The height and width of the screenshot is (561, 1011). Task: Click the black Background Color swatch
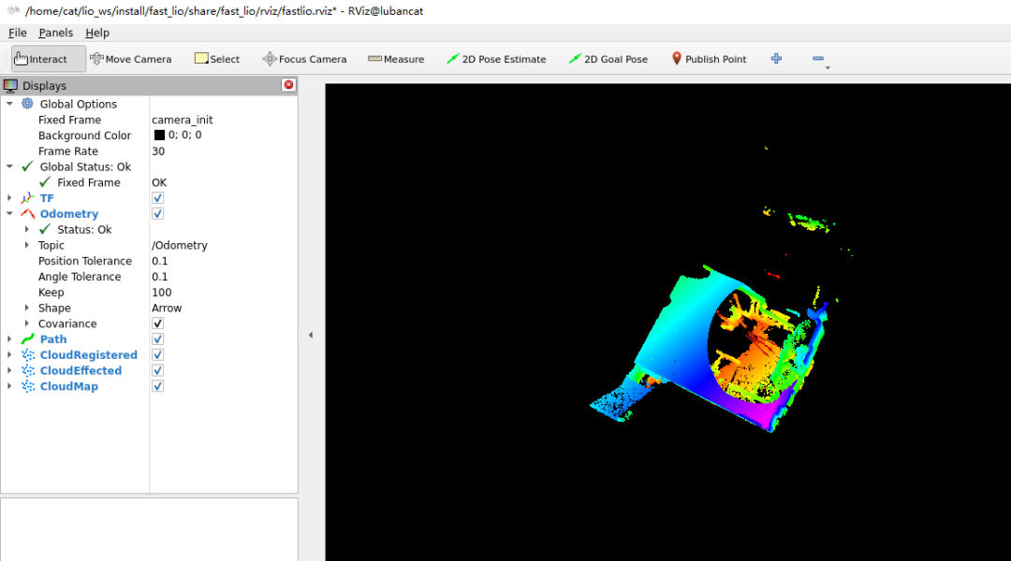tap(159, 136)
